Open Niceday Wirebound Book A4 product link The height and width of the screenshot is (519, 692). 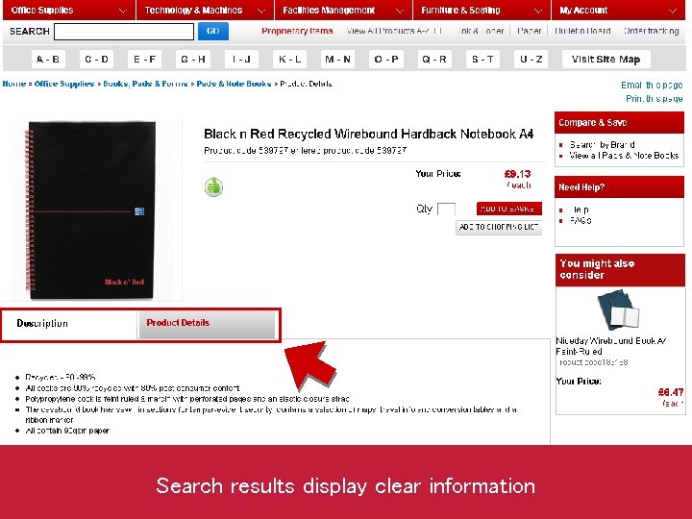click(611, 346)
